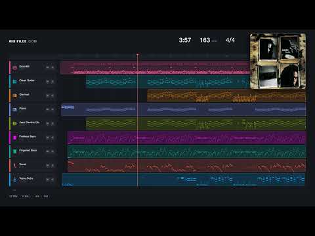Mute the Clean Guitar track
Image resolution: width=315 pixels, height=236 pixels.
[x=47, y=81]
